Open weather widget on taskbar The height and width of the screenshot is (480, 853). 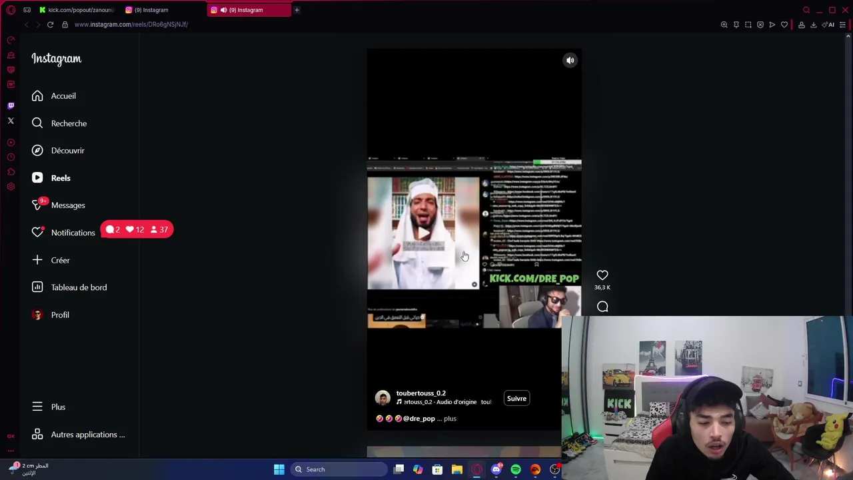click(x=29, y=469)
